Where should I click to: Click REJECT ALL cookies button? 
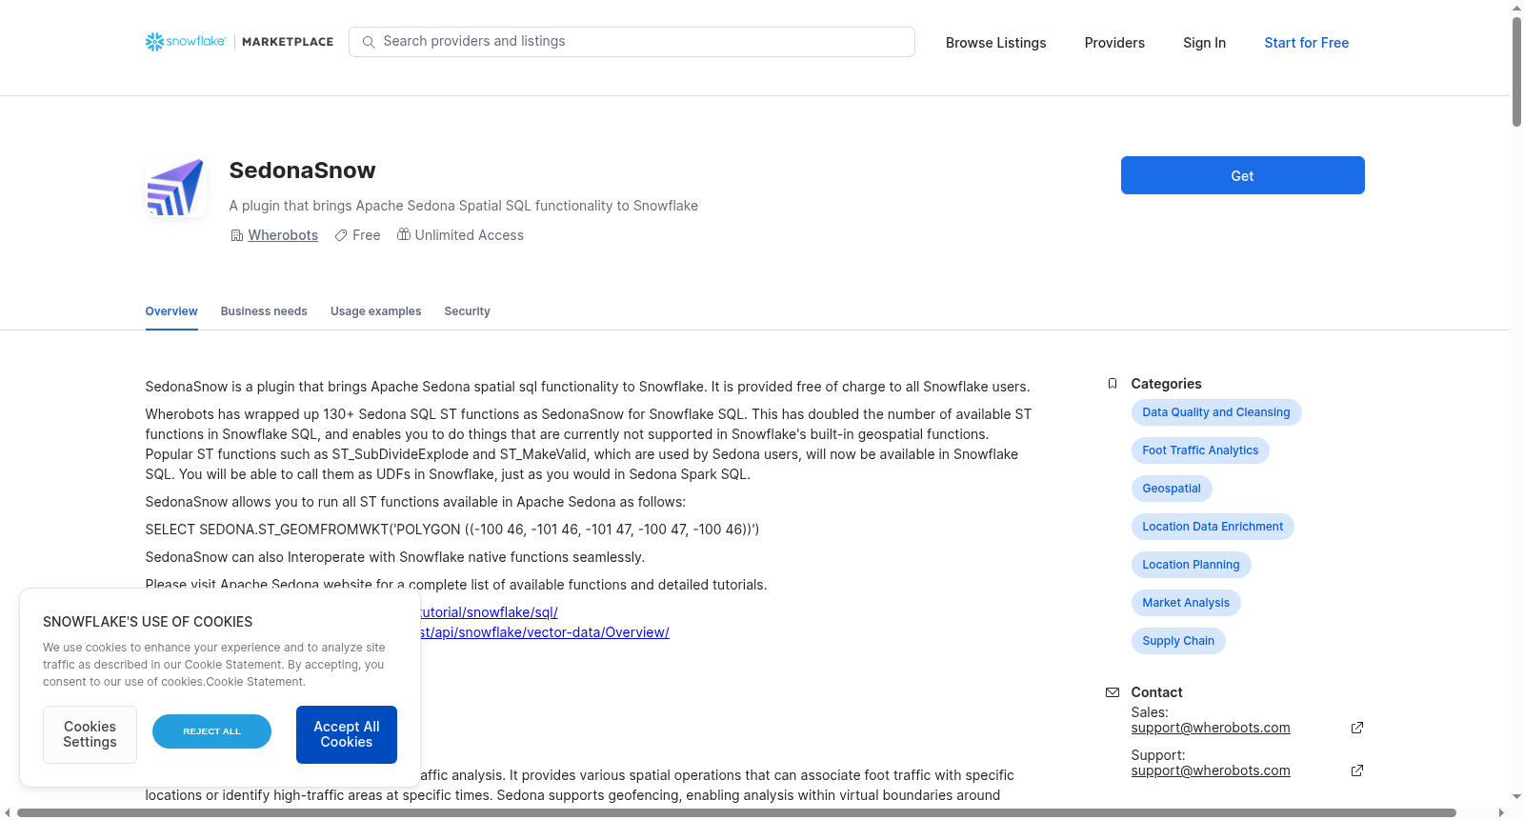(211, 731)
